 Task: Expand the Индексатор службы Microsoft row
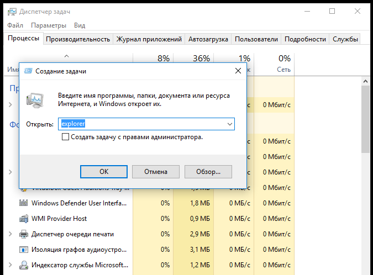pyautogui.click(x=10, y=265)
